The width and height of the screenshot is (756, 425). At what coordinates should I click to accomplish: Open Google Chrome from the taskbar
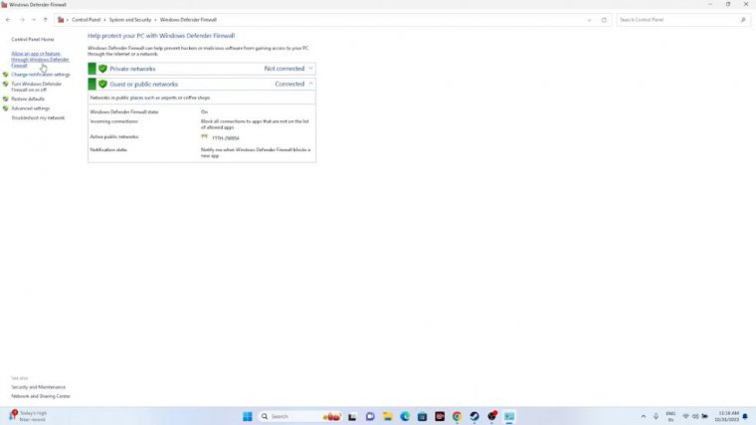coord(457,416)
